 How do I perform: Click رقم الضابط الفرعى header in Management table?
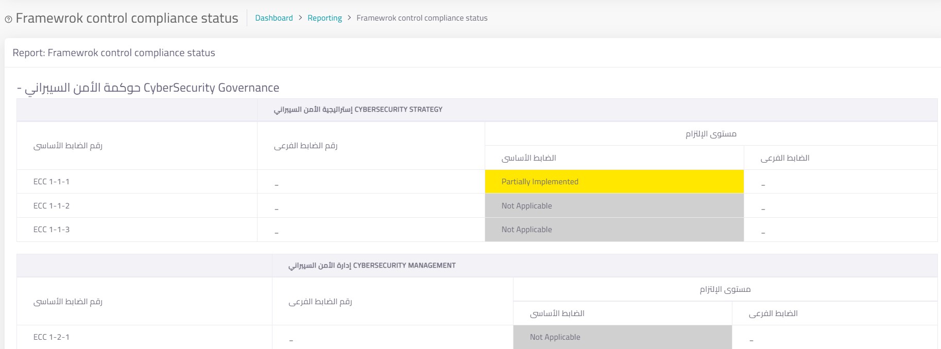coord(320,302)
